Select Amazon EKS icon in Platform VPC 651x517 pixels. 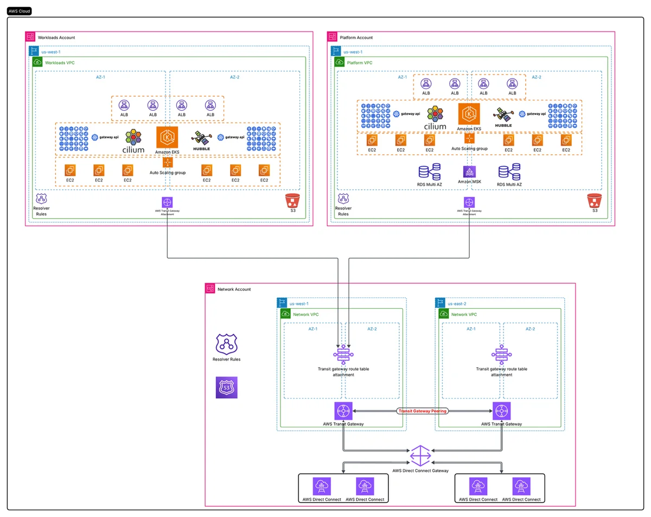[x=469, y=114]
